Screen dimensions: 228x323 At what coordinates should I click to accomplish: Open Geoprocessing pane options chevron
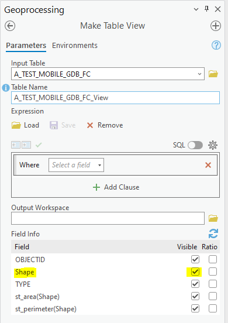coord(196,9)
